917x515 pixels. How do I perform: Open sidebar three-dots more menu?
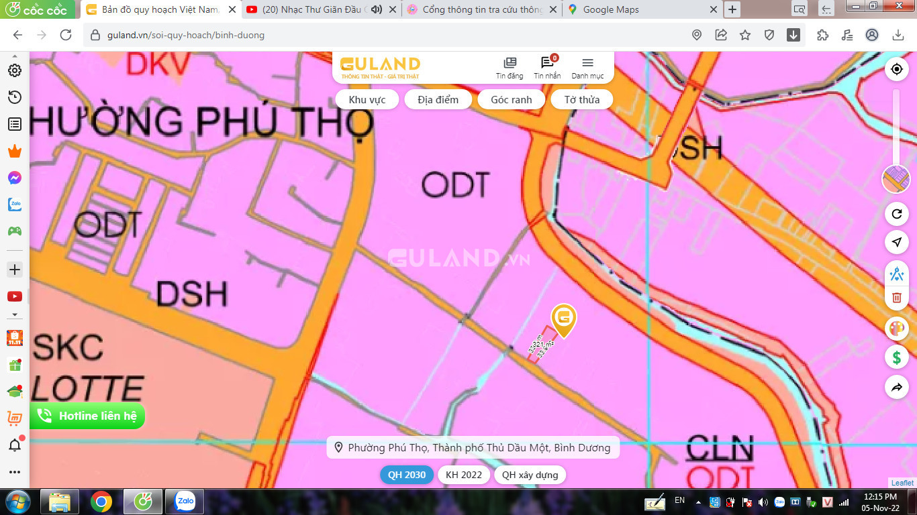click(14, 472)
